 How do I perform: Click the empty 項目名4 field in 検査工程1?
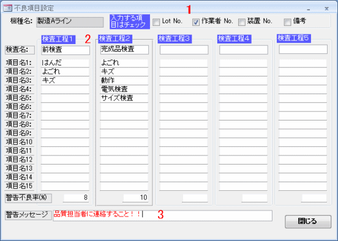pos(65,89)
